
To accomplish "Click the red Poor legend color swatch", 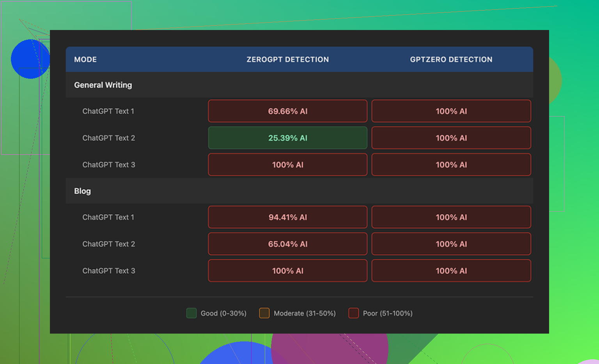I will click(x=353, y=313).
